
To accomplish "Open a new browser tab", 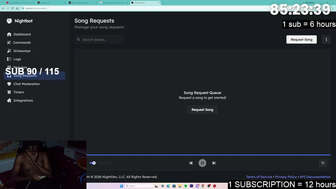I will click(163, 3).
